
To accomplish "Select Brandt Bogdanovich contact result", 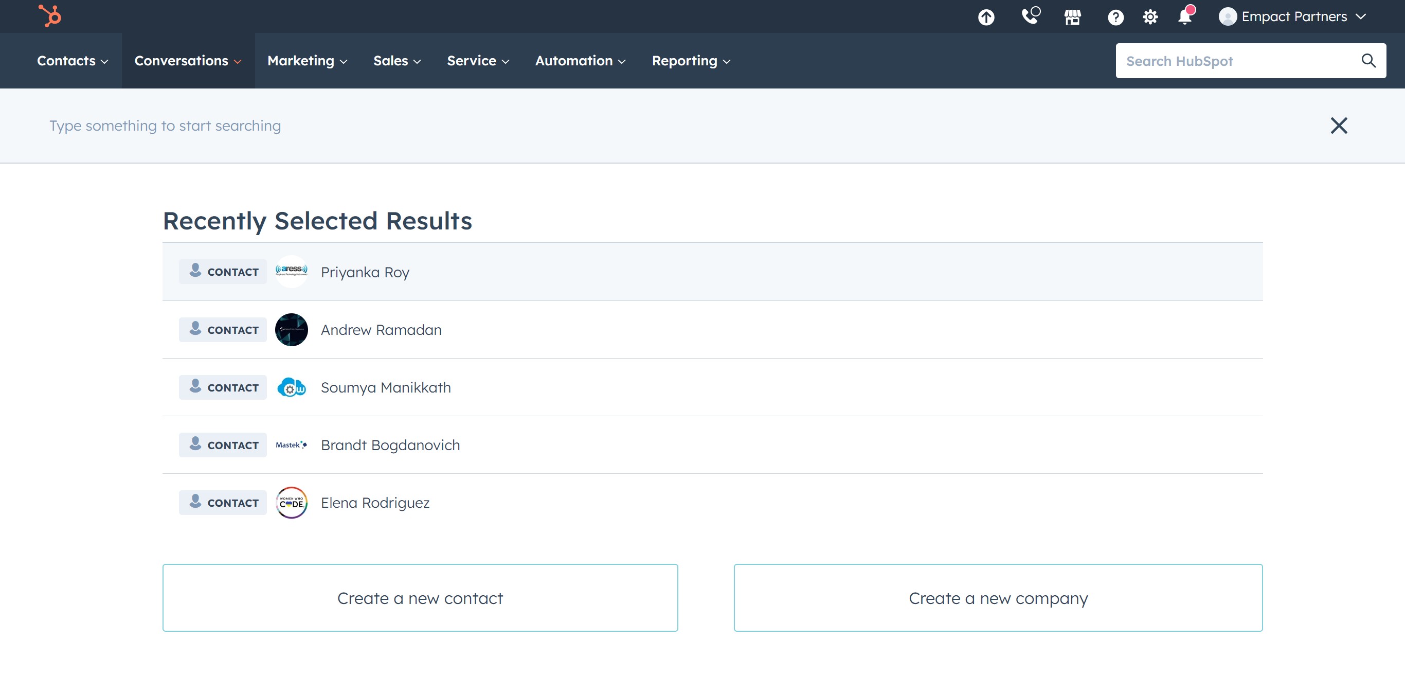I will [389, 444].
